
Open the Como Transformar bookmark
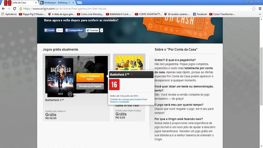point(222,14)
